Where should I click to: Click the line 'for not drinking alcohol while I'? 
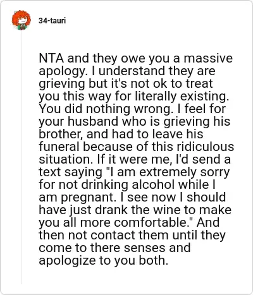(127, 184)
